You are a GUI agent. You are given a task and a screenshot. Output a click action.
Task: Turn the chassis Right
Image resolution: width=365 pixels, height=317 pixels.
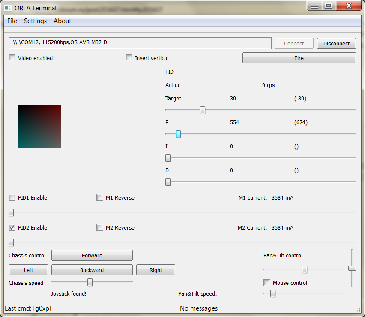coord(156,270)
